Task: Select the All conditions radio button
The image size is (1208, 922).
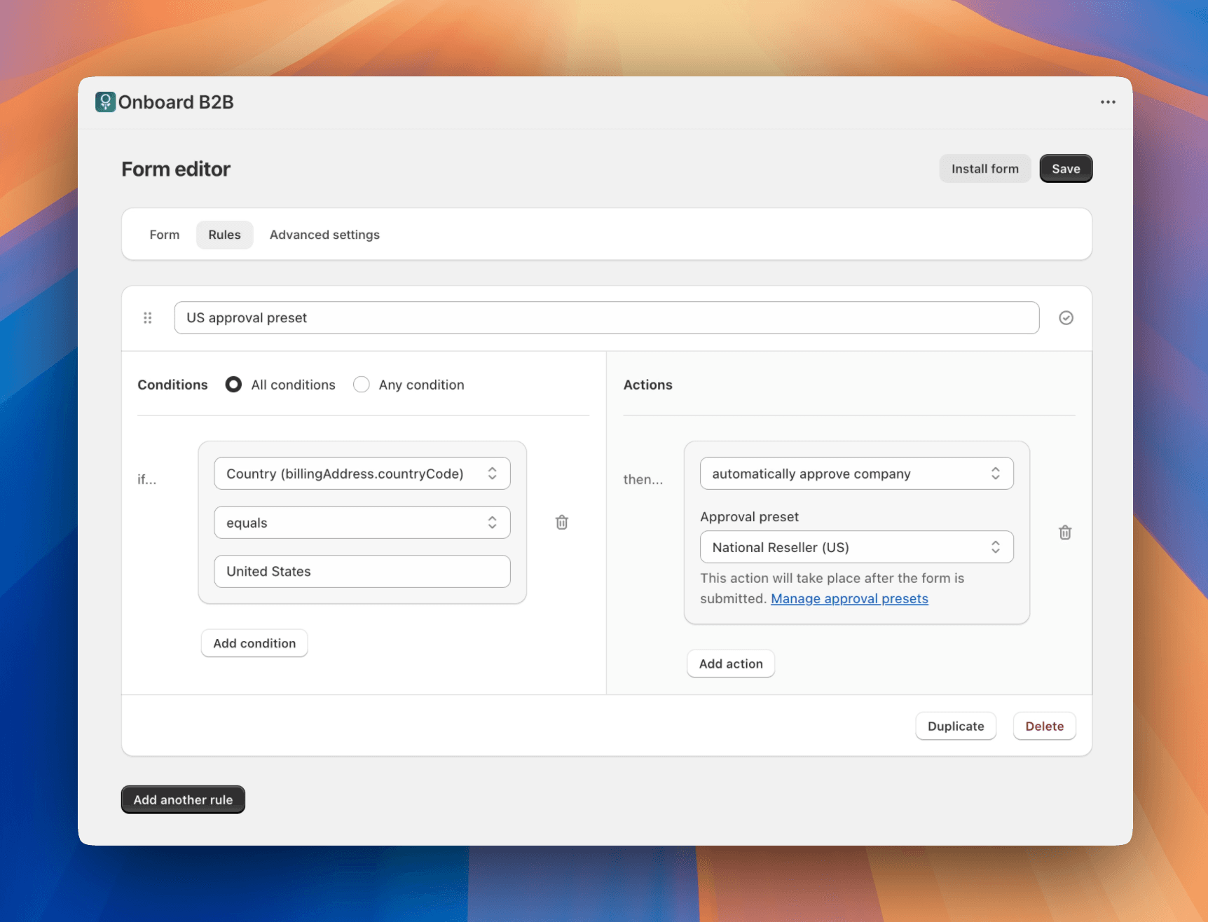Action: pos(233,384)
